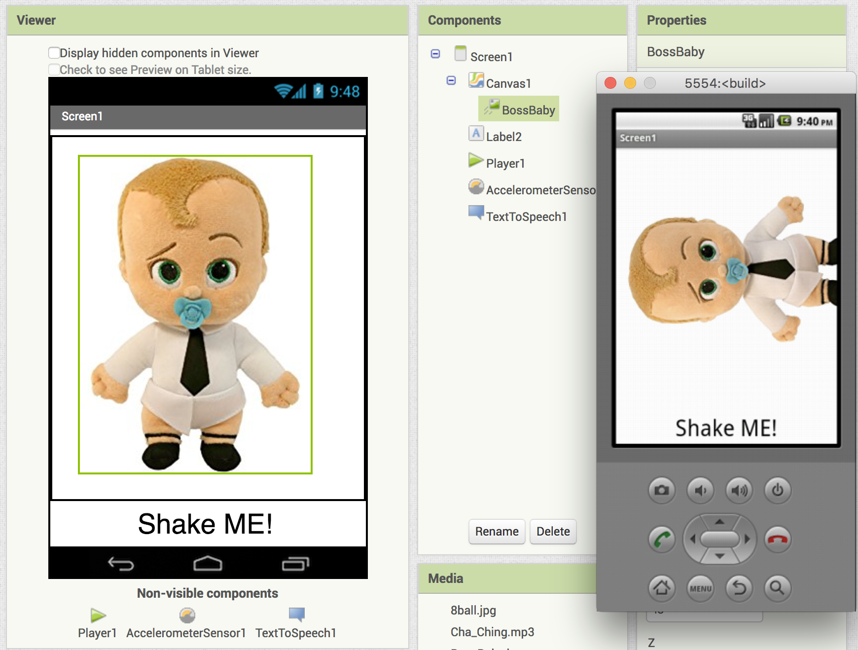Enable Display hidden components in Viewer
Image resolution: width=858 pixels, height=650 pixels.
point(54,53)
